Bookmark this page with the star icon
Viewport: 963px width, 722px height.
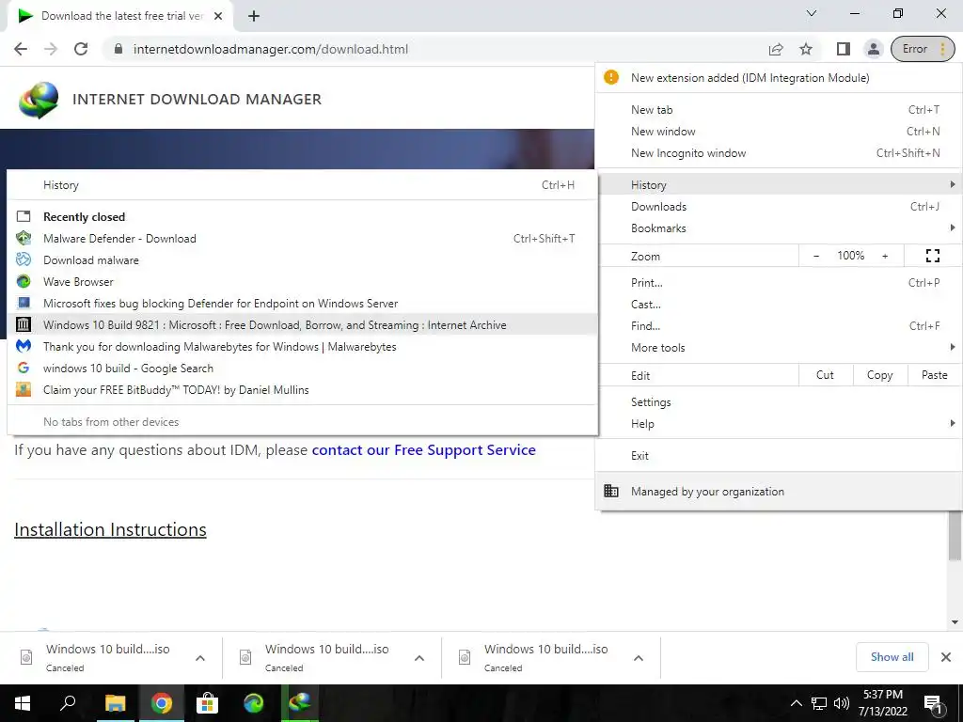pyautogui.click(x=806, y=49)
